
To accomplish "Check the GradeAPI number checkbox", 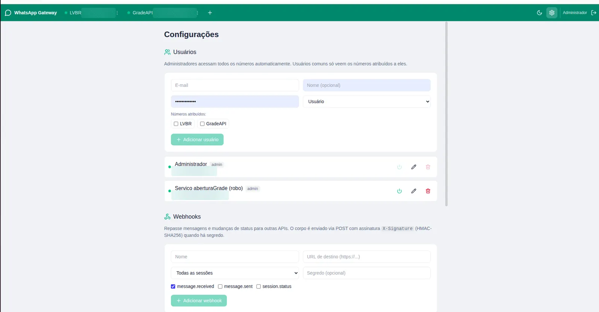I will click(x=202, y=124).
